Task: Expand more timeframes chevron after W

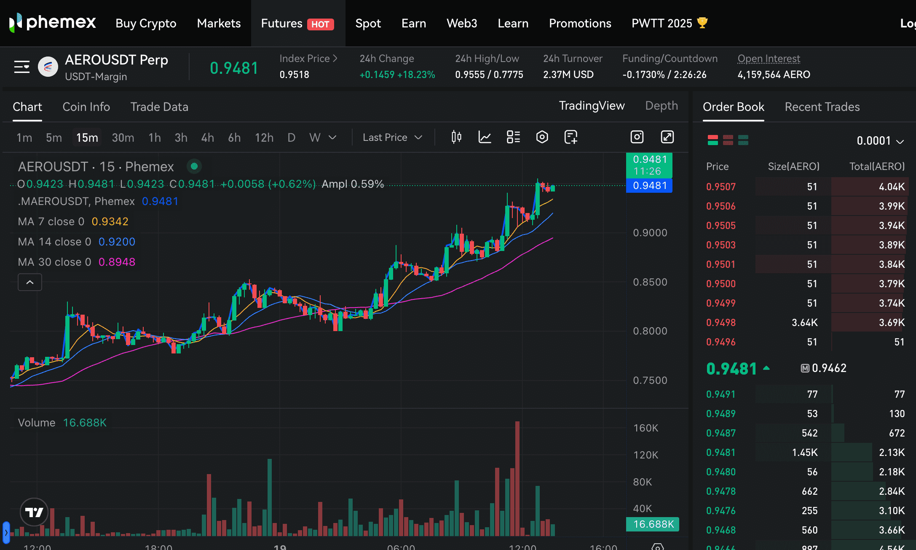Action: [x=332, y=137]
